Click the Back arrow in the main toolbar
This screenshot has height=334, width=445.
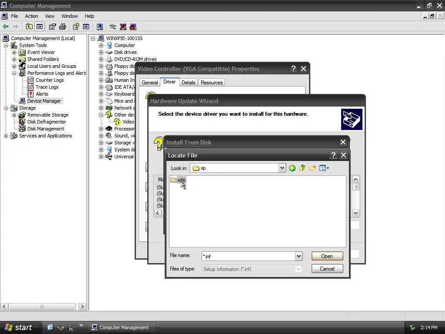[x=6, y=27]
